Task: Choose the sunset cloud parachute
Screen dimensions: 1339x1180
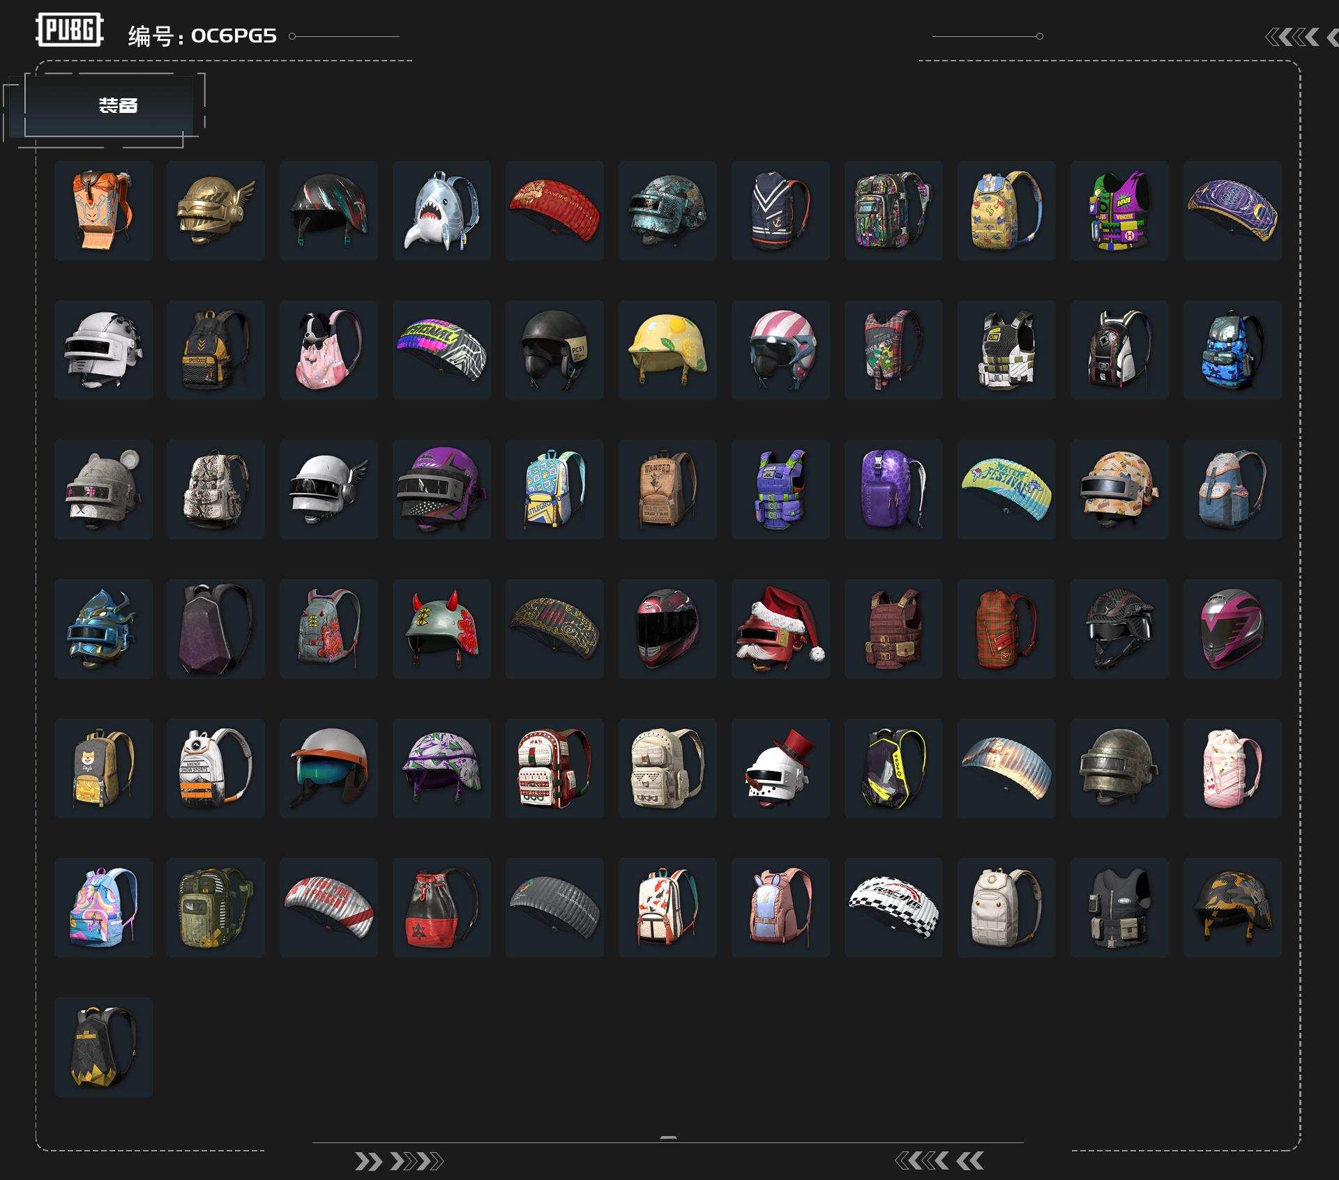Action: (x=1006, y=768)
